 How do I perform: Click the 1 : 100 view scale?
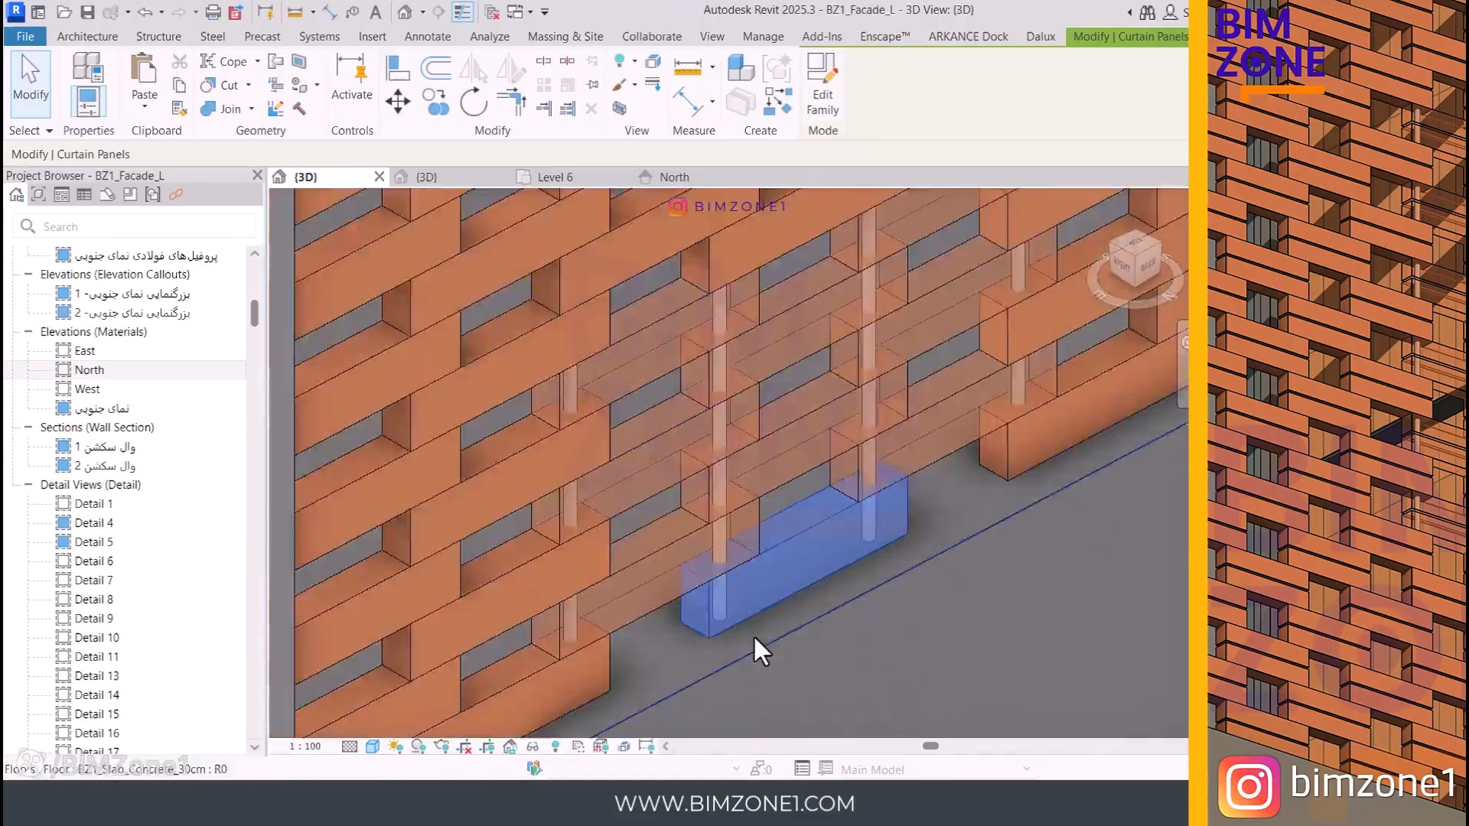[x=305, y=746]
